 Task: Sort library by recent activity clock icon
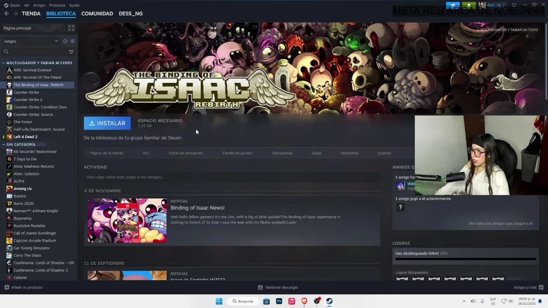pos(65,41)
